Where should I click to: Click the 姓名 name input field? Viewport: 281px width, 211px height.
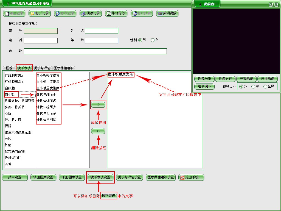101,31
